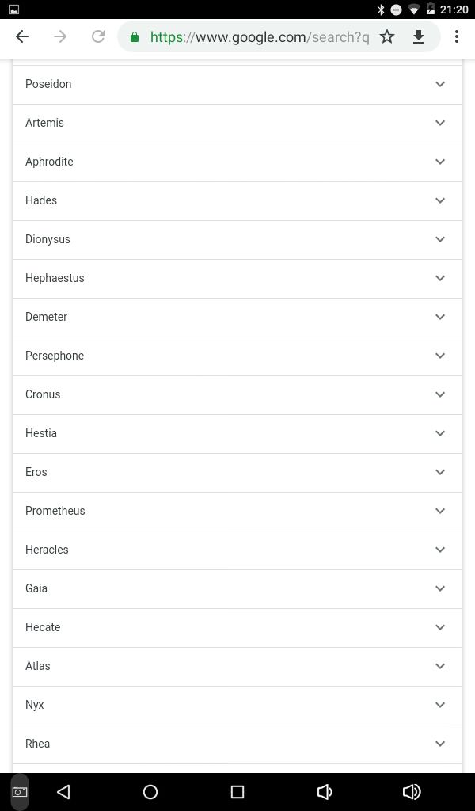The width and height of the screenshot is (475, 811).
Task: Raise volume with the loud speaker icon
Action: [412, 791]
